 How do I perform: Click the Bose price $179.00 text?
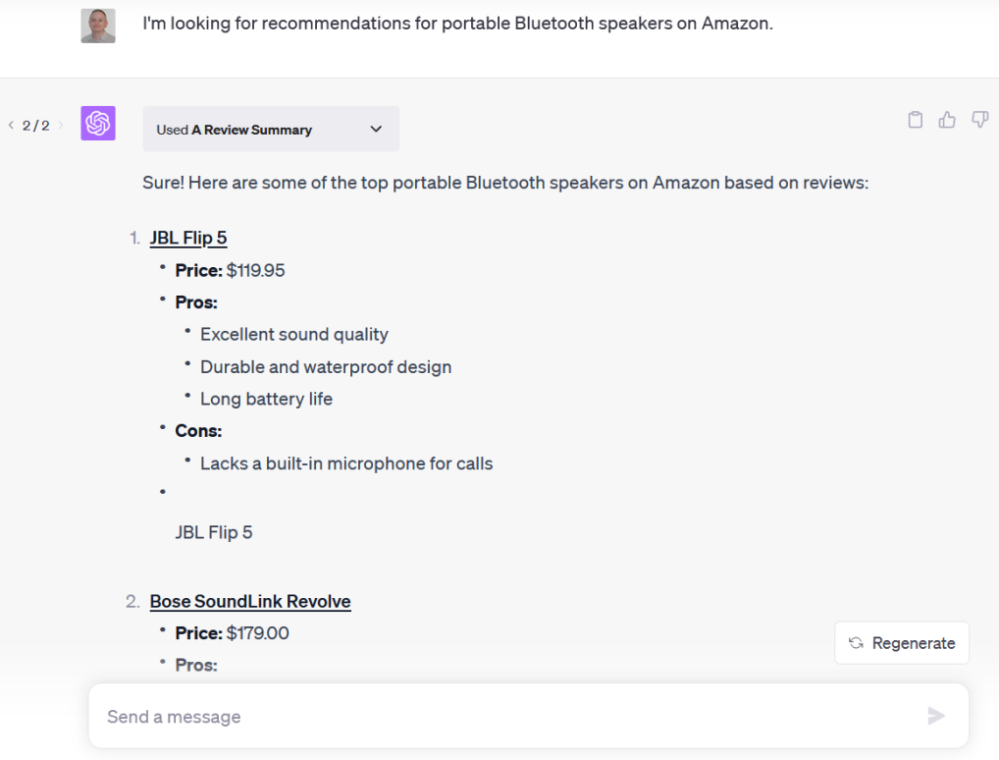pyautogui.click(x=257, y=633)
